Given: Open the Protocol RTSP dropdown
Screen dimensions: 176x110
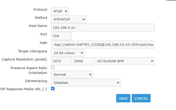Looking at the screenshot, I should tap(60, 11).
